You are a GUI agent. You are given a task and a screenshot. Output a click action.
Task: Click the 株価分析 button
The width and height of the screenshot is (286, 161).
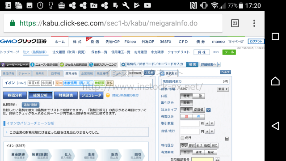click(x=15, y=95)
